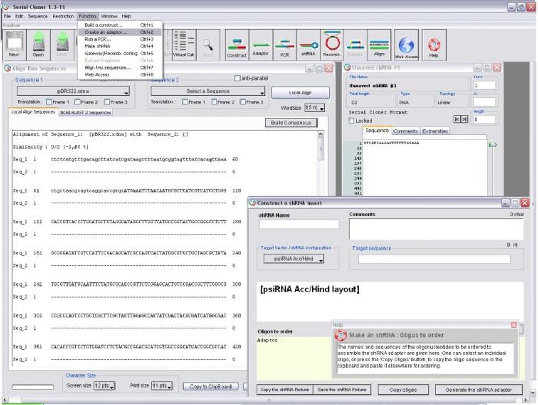Click the Build Consensus button

(291, 123)
